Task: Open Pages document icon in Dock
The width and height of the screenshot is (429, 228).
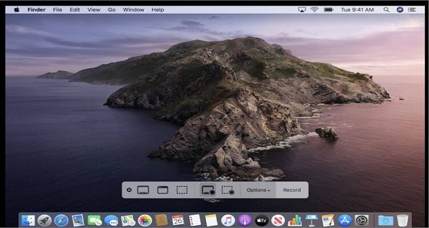Action: click(x=328, y=221)
